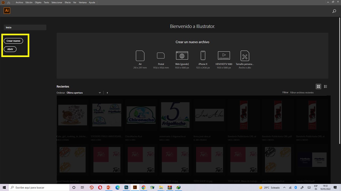Open the freesbe FRIGO.pdf thumbnail

pos(312,160)
